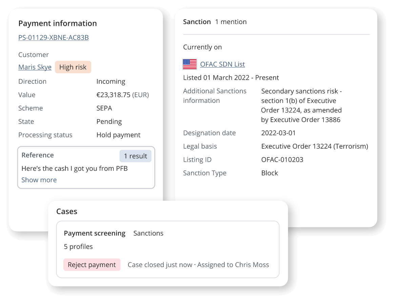Click the US flag icon

click(x=190, y=64)
